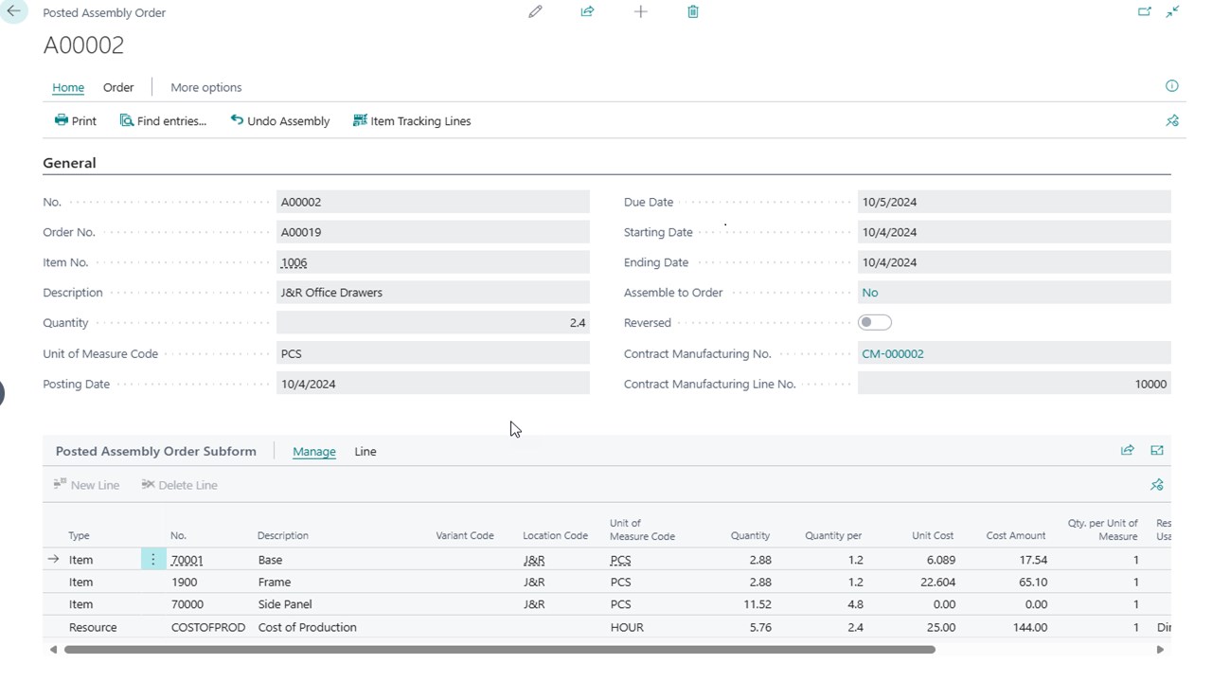
Task: Click the plus new record icon
Action: click(x=640, y=12)
